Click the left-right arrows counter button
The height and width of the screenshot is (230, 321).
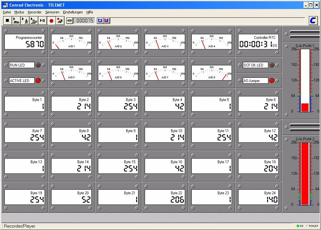click(69, 21)
